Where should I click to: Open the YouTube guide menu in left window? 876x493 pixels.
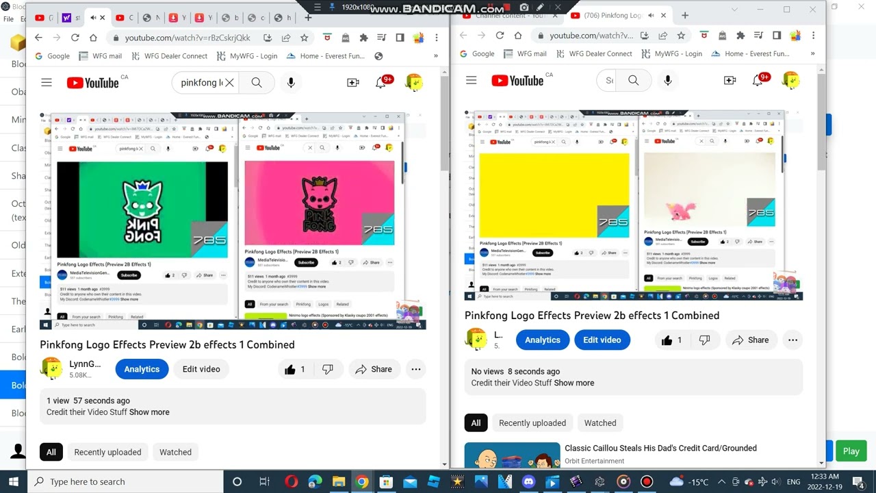[x=47, y=83]
